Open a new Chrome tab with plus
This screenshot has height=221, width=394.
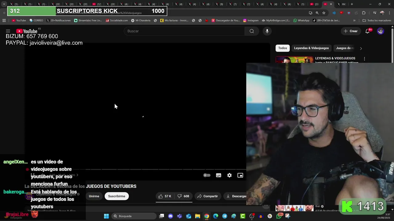(x=352, y=4)
